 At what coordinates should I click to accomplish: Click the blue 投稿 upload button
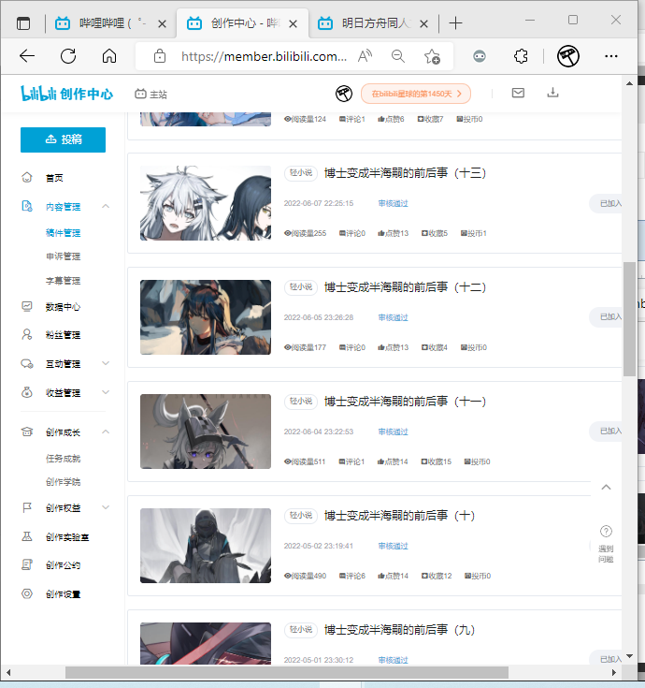coord(63,139)
